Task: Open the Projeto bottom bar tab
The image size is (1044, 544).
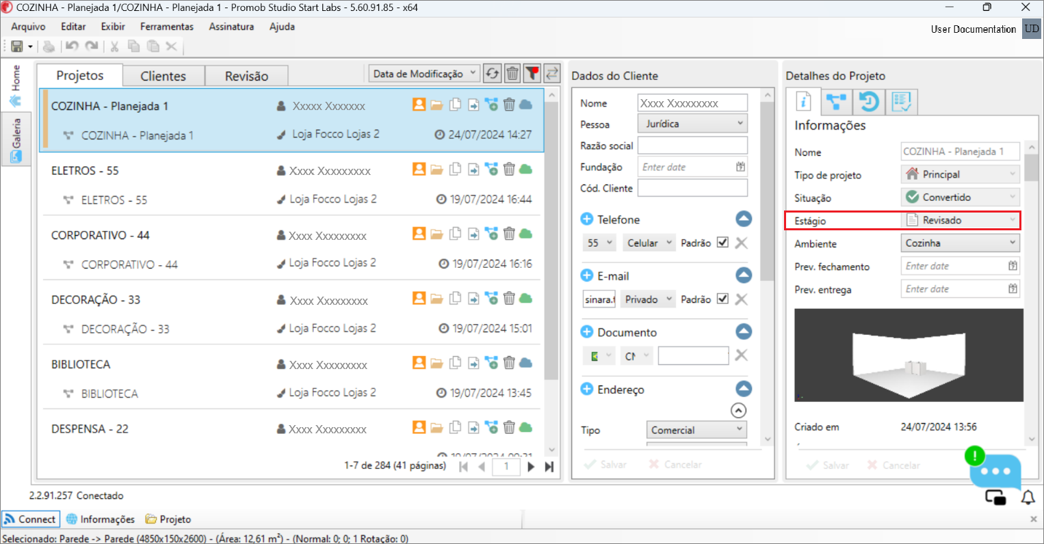Action: coord(168,519)
